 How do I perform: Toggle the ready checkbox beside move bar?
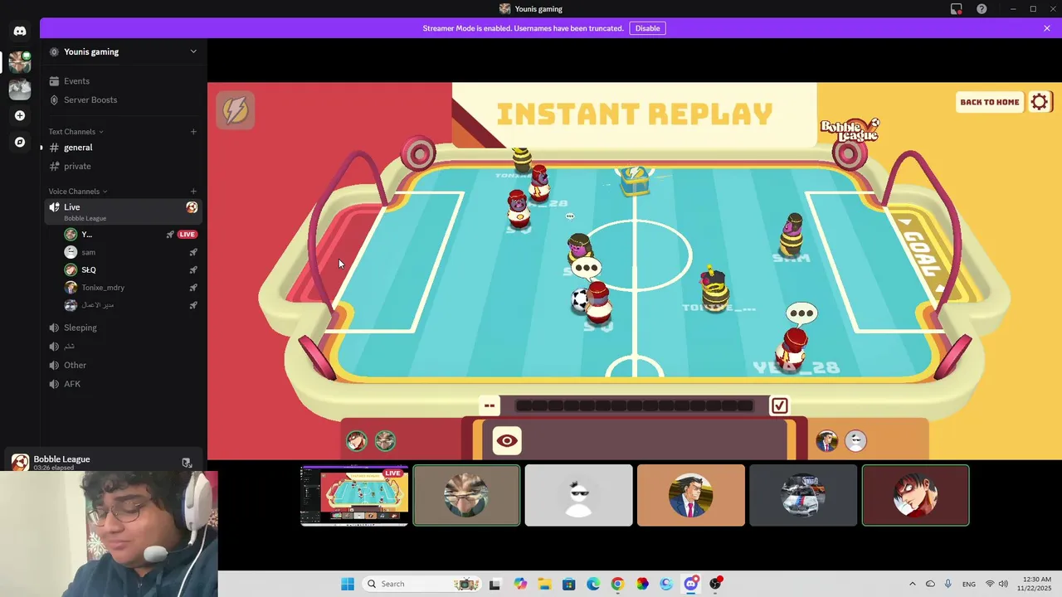tap(779, 405)
